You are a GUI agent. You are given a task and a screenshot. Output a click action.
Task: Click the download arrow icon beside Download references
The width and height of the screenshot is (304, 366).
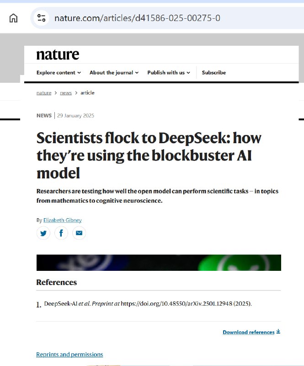pos(278,331)
